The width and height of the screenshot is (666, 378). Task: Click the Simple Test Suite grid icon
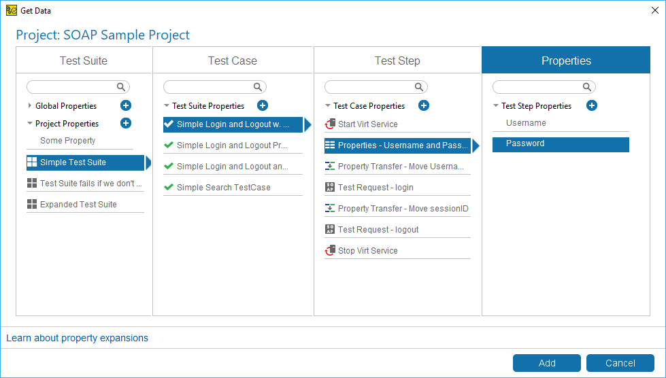point(32,162)
